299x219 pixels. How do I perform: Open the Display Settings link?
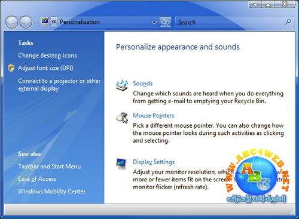pos(154,162)
